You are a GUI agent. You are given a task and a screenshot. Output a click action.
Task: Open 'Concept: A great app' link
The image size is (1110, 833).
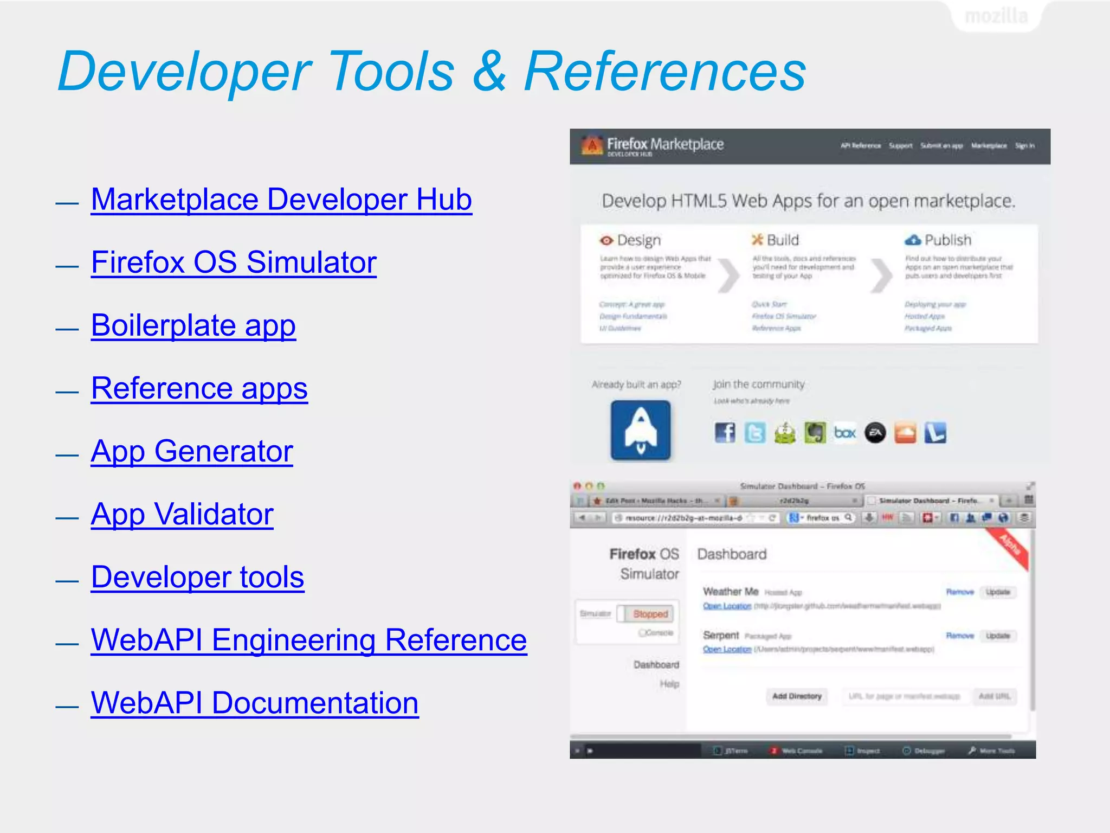click(631, 304)
